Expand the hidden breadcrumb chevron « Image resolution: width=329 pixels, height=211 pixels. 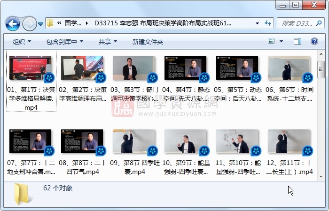point(59,23)
